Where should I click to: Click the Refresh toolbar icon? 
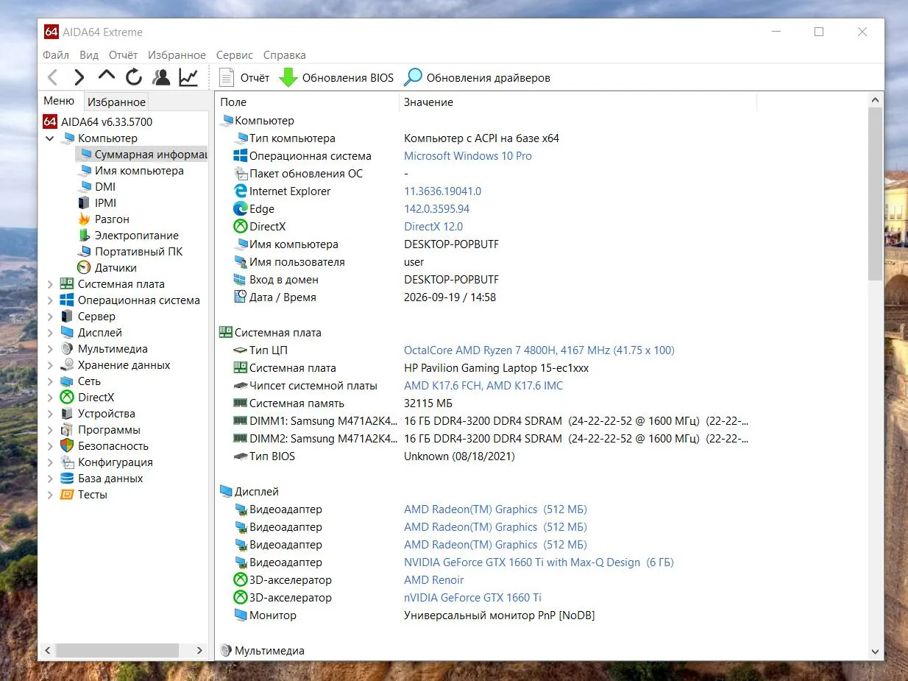tap(134, 77)
